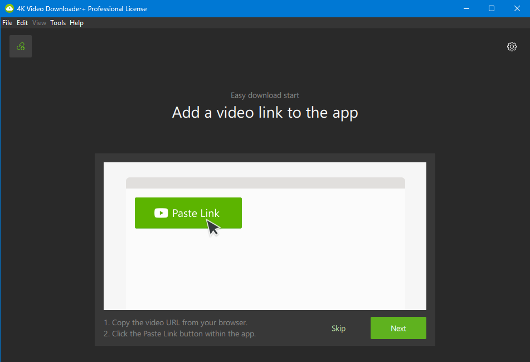This screenshot has width=530, height=362.
Task: Open the Tools menu
Action: pos(58,23)
